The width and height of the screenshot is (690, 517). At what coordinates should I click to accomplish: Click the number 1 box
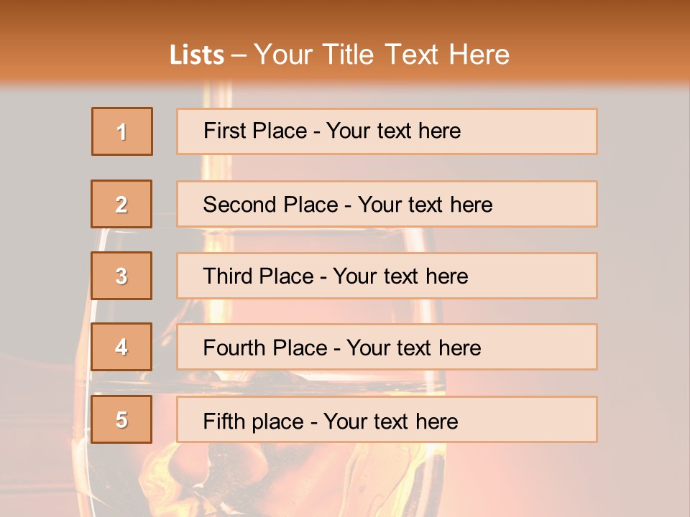(x=122, y=131)
